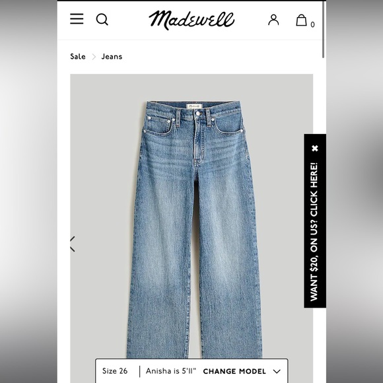Click the page scrollbar thumb
Screen dimensions: 383x383
tap(324, 29)
